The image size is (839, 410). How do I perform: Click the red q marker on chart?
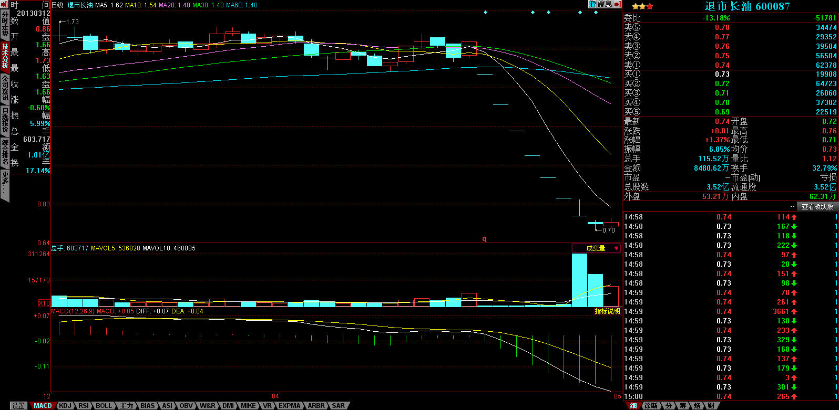pyautogui.click(x=485, y=239)
